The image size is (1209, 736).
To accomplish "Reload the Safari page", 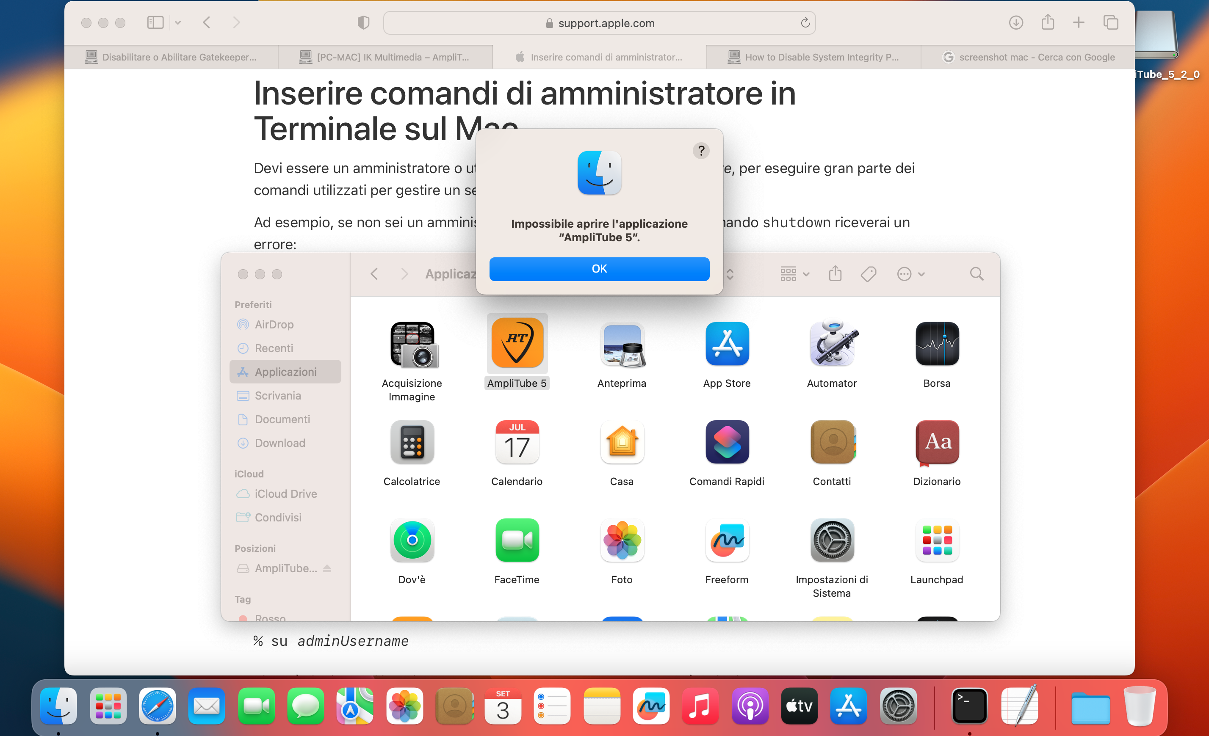I will pyautogui.click(x=805, y=22).
